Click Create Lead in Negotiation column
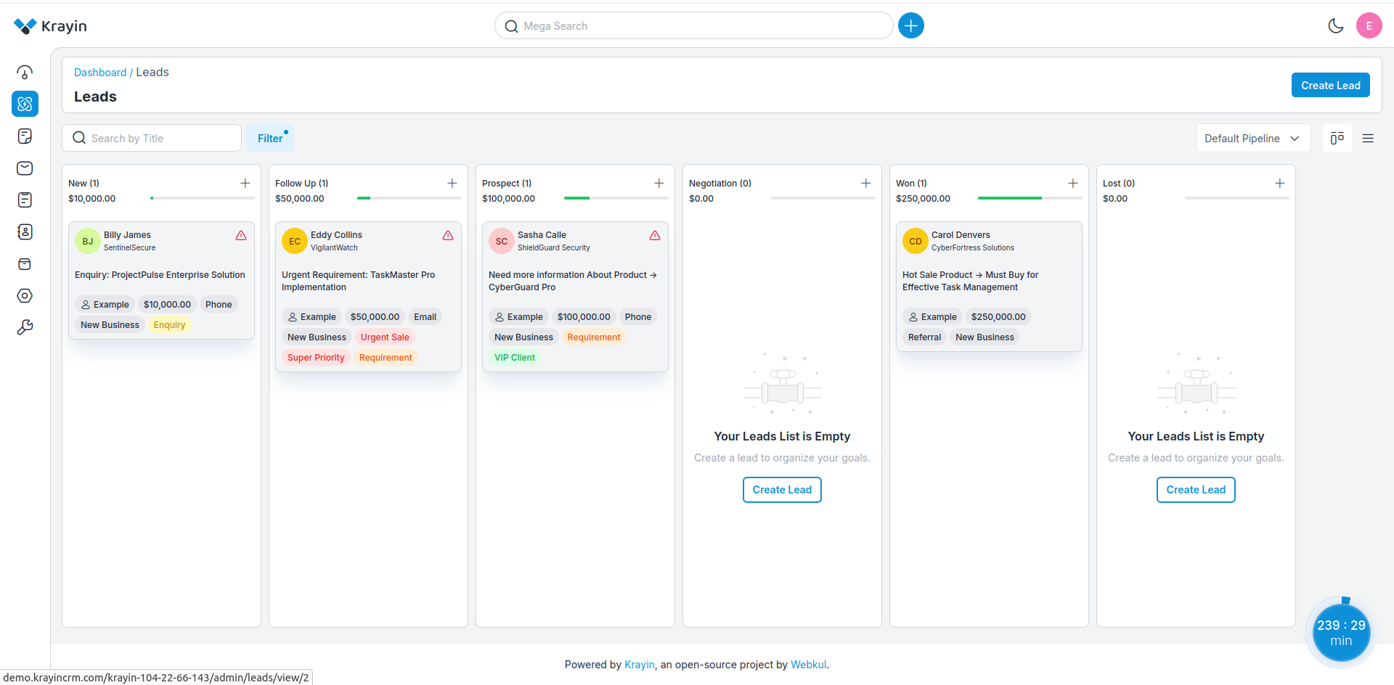Image resolution: width=1394 pixels, height=685 pixels. click(x=782, y=490)
